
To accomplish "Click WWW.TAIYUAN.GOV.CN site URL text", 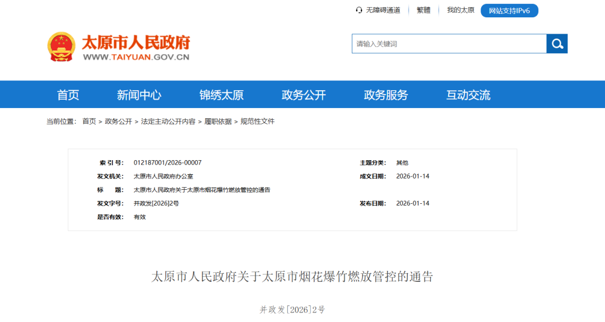I will 136,58.
